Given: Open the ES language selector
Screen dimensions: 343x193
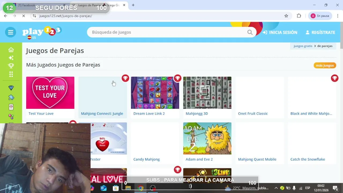Looking at the screenshot, I should tap(31, 38).
